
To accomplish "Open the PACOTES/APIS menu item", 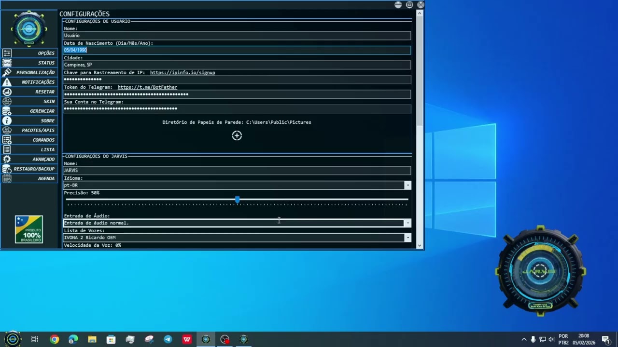I will click(29, 130).
